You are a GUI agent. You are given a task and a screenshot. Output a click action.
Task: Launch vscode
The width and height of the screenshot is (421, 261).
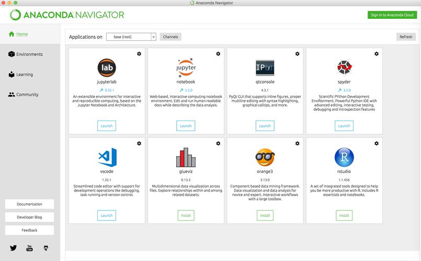click(x=107, y=216)
